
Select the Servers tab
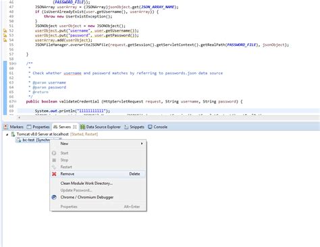pyautogui.click(x=65, y=127)
